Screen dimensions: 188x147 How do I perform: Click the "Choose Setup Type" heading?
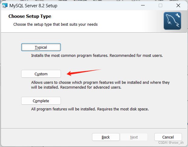[x=30, y=16]
